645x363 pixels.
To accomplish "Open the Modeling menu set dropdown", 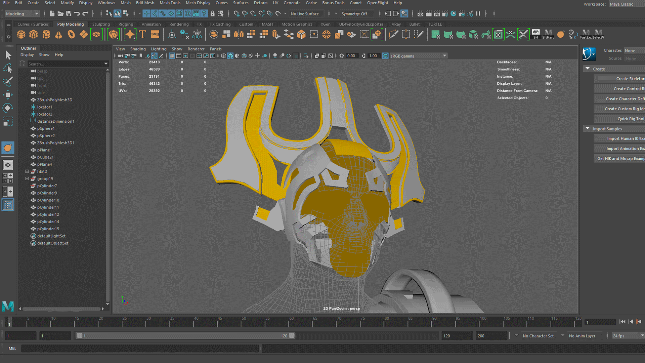I will pyautogui.click(x=23, y=14).
